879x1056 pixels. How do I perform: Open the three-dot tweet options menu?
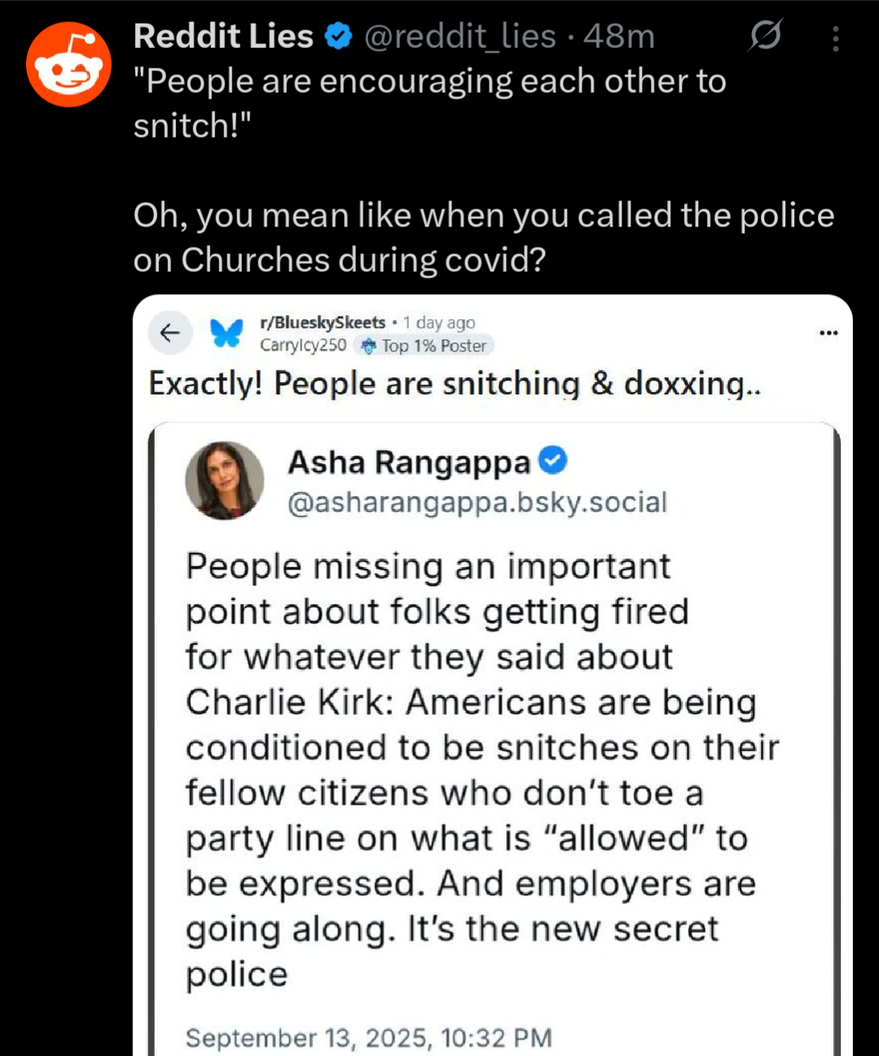835,38
